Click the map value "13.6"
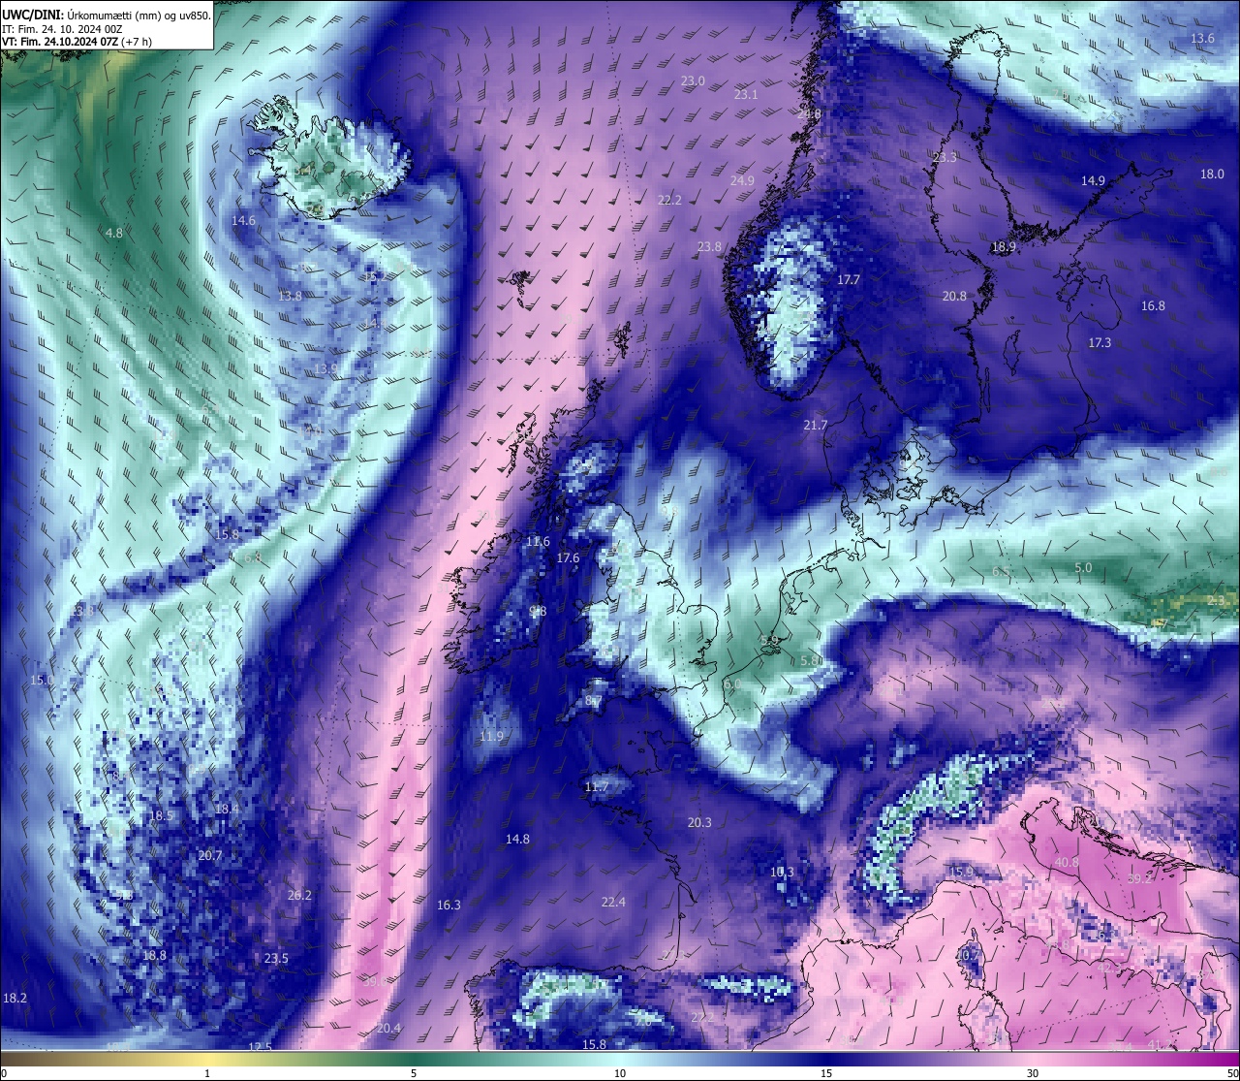 [x=1201, y=39]
